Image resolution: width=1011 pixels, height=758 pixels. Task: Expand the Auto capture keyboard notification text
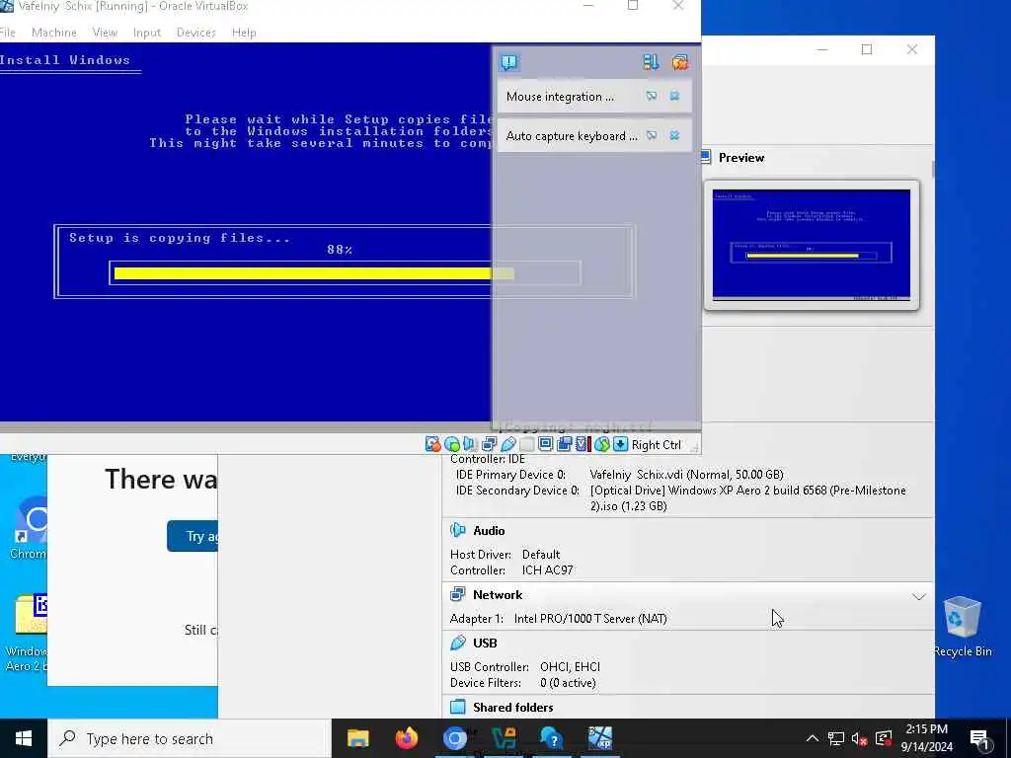coord(572,136)
